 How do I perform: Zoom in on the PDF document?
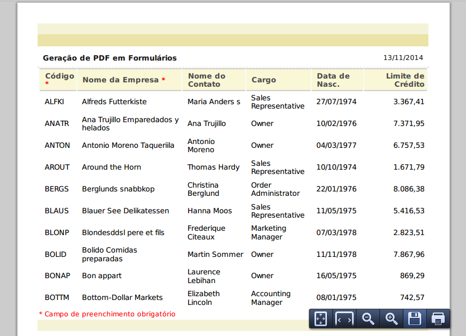[x=391, y=319]
